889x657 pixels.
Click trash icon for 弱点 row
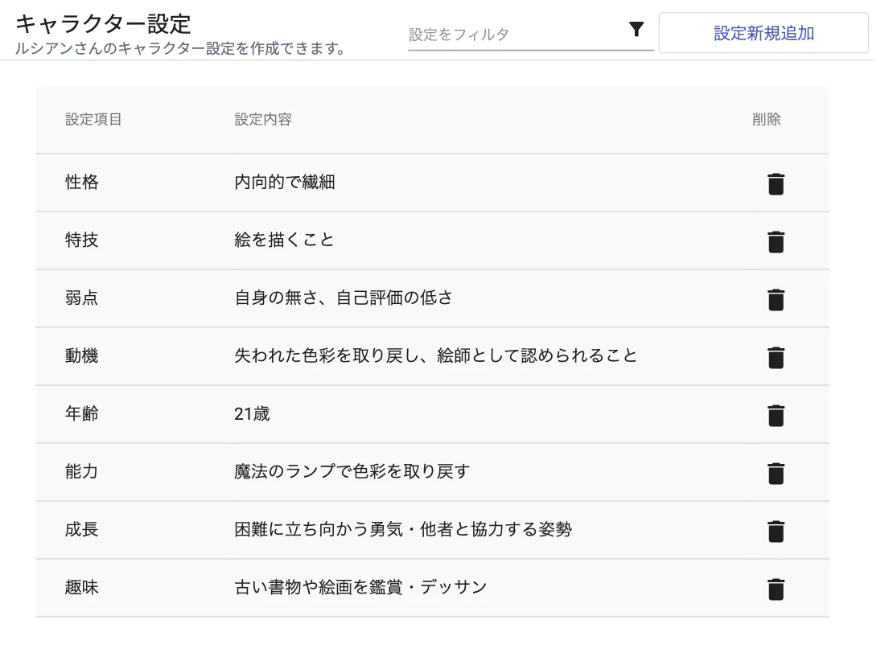pos(776,299)
